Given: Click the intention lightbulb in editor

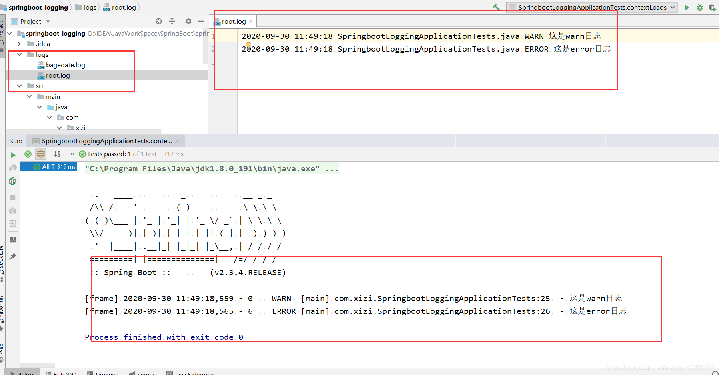Looking at the screenshot, I should (248, 45).
